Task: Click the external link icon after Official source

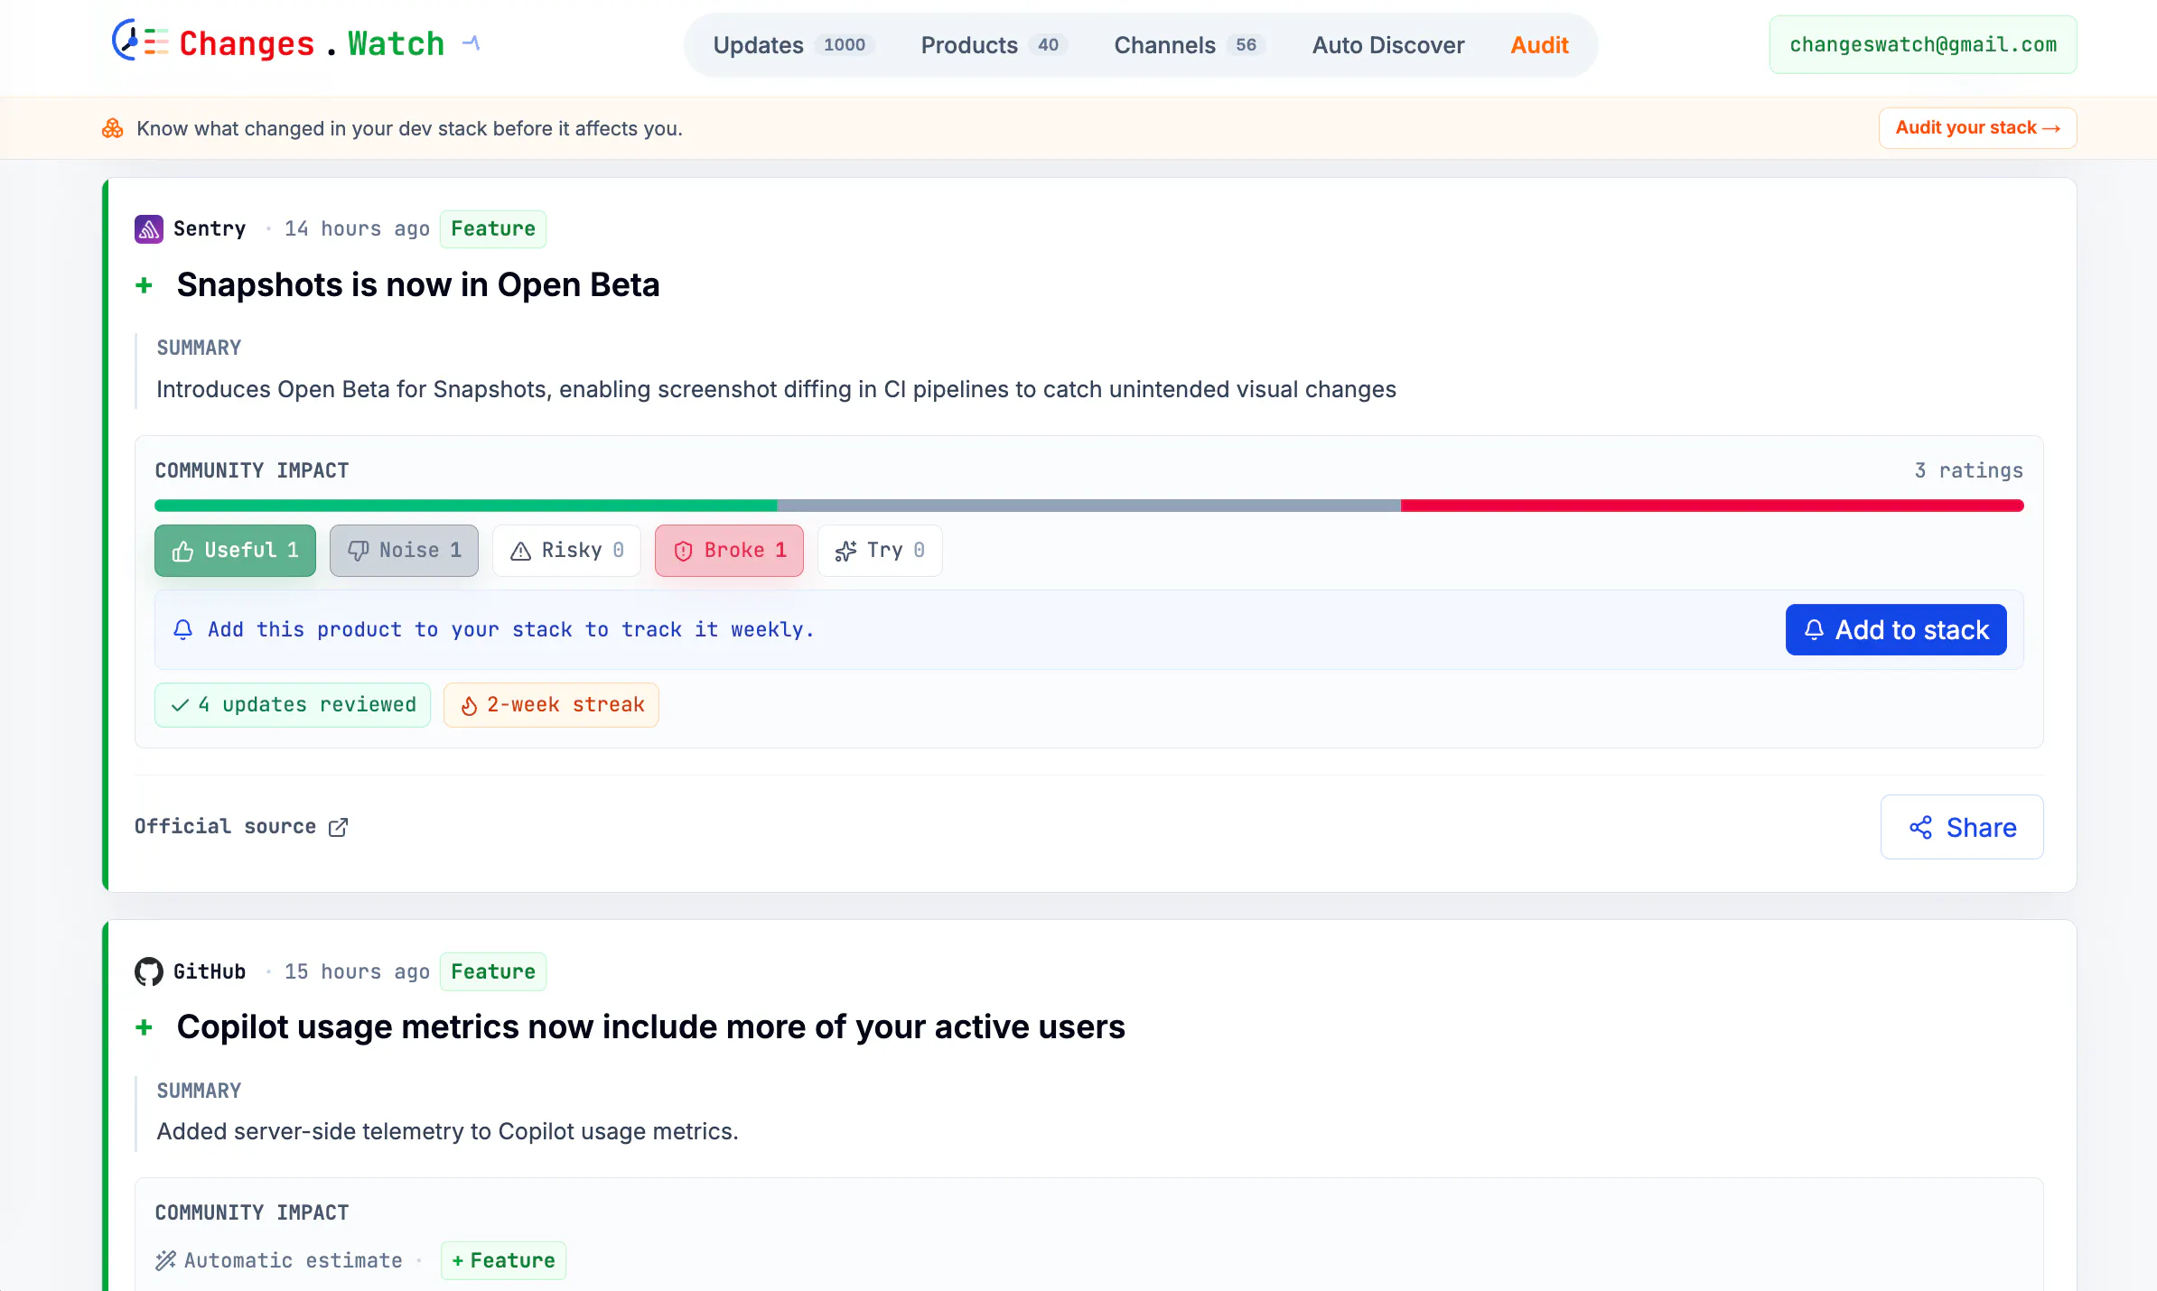Action: [x=338, y=827]
